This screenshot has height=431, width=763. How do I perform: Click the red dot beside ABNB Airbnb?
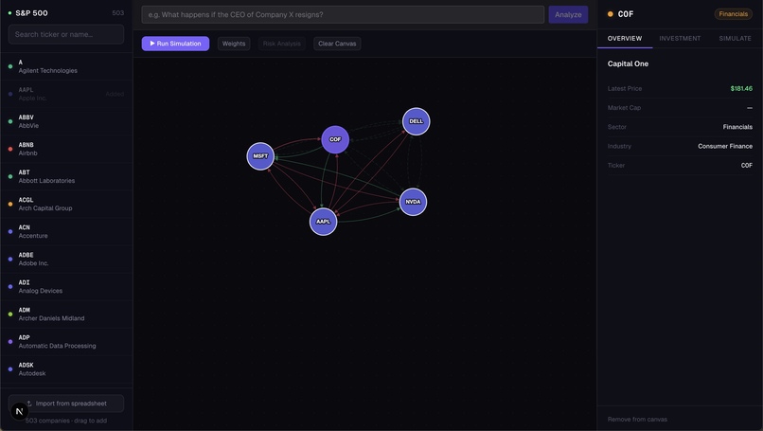(x=10, y=149)
